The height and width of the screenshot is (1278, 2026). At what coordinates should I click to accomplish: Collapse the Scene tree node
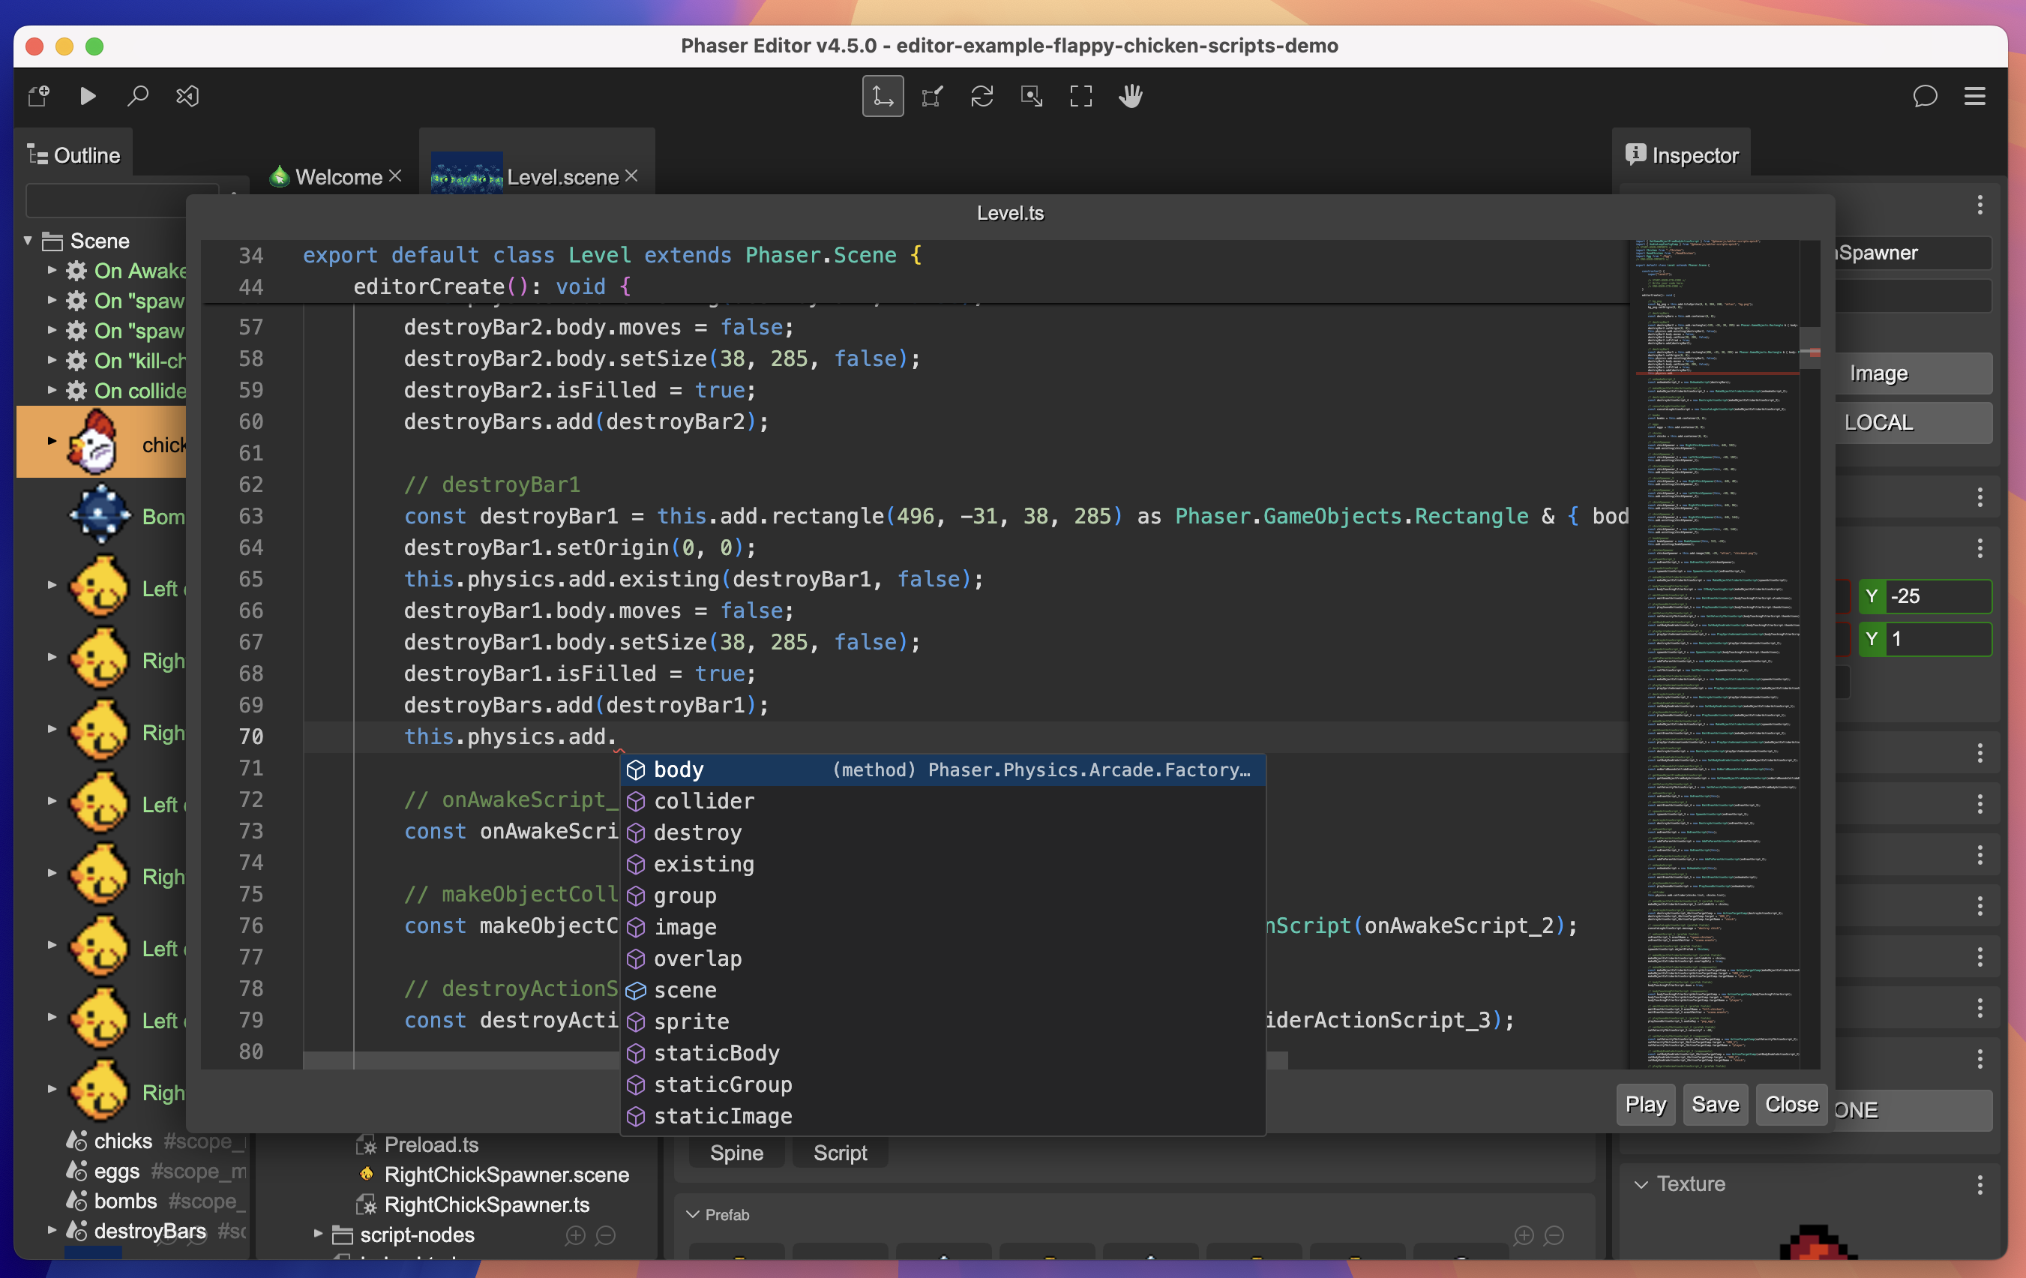click(28, 241)
